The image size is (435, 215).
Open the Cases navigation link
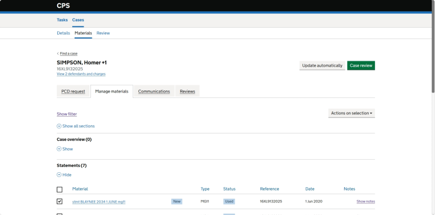pyautogui.click(x=78, y=20)
